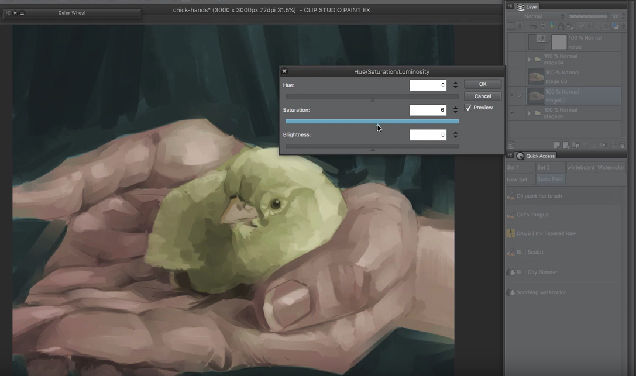The image size is (636, 376).
Task: Pick the Soothing watercolor brush
Action: click(x=541, y=292)
